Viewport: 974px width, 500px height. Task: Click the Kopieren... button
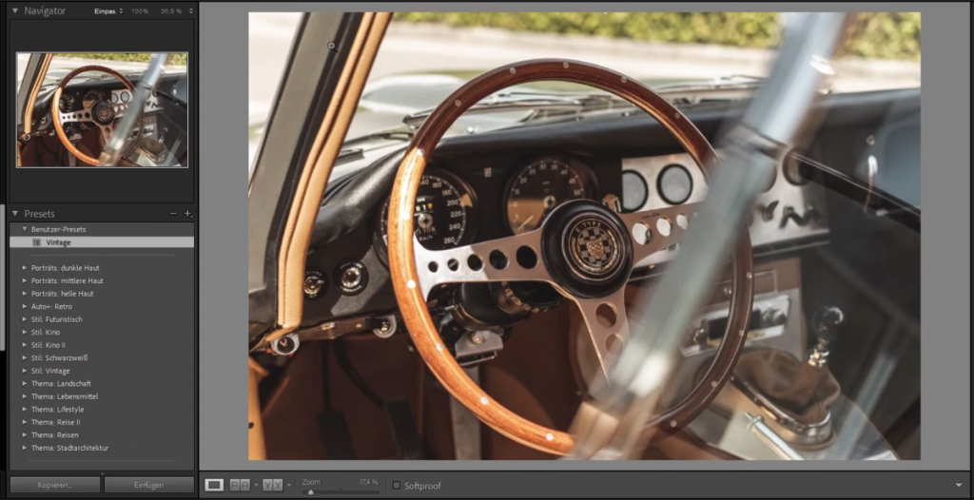[54, 485]
